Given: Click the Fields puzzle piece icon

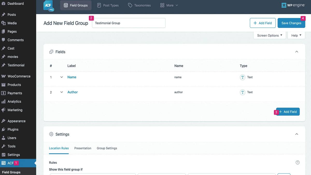Looking at the screenshot, I should pos(51,52).
